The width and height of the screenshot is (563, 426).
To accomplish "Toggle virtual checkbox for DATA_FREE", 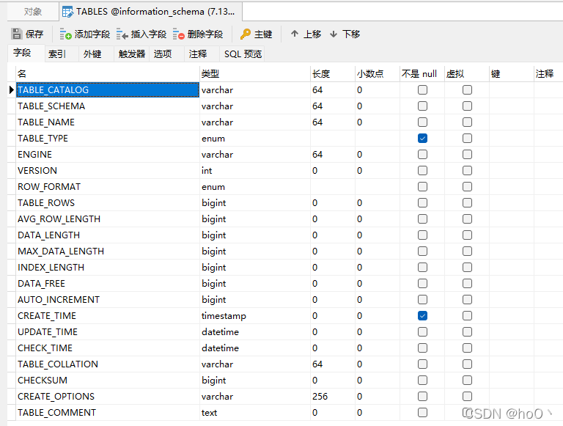I will coord(467,284).
